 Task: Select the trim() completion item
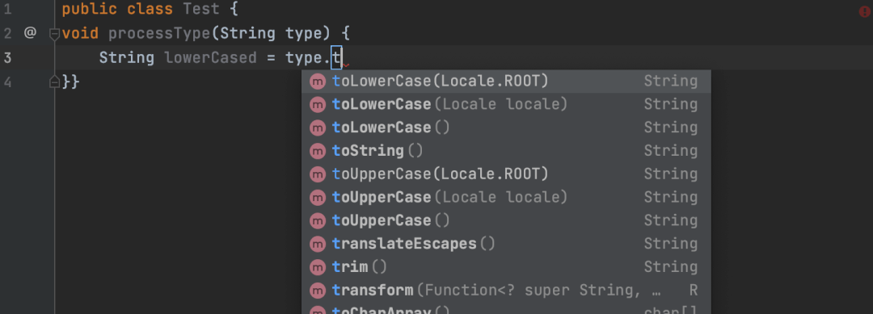506,267
